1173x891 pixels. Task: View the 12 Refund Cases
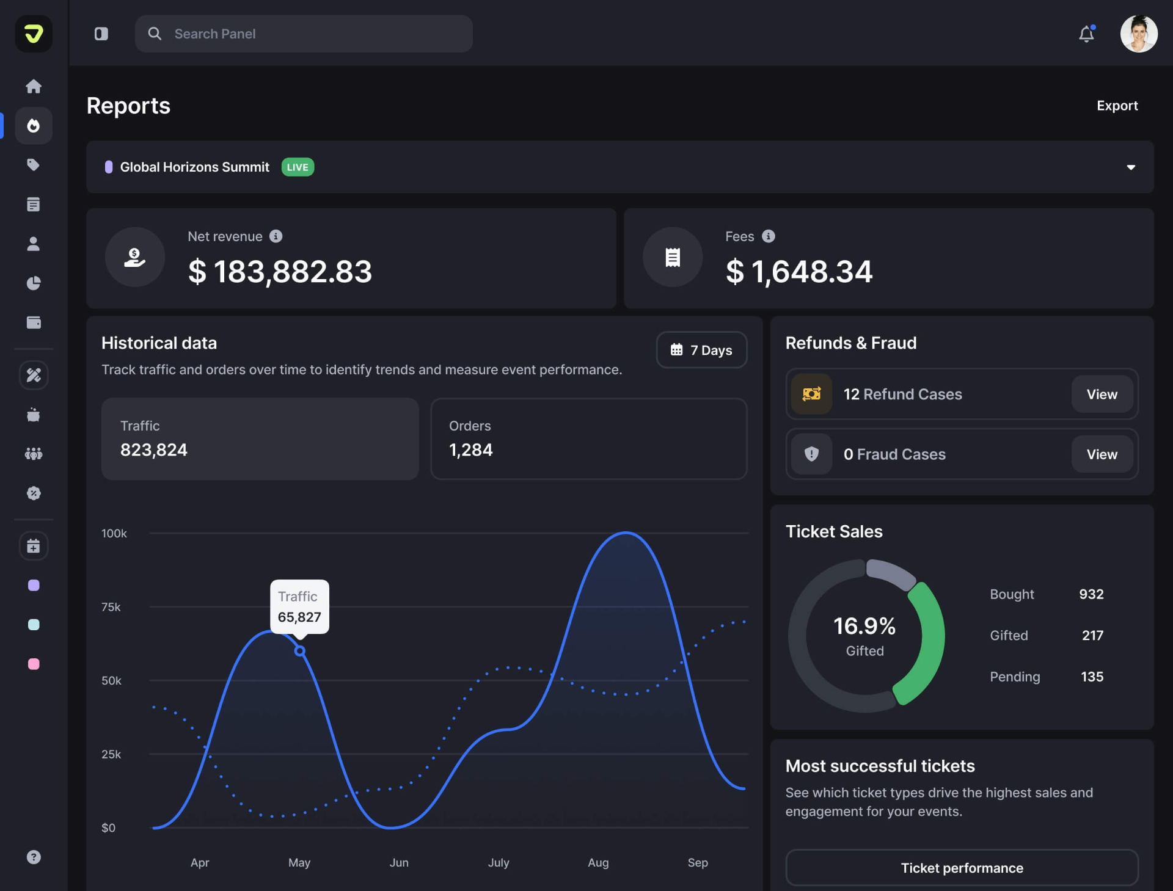(1102, 395)
